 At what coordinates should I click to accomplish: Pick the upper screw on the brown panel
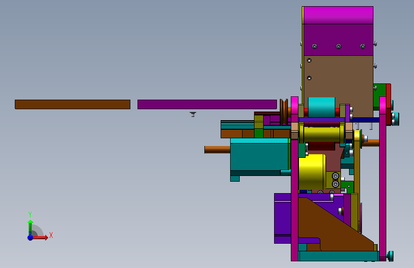(309, 61)
